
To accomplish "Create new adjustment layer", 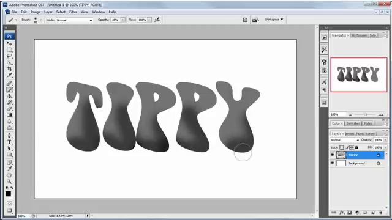I will tap(357, 213).
